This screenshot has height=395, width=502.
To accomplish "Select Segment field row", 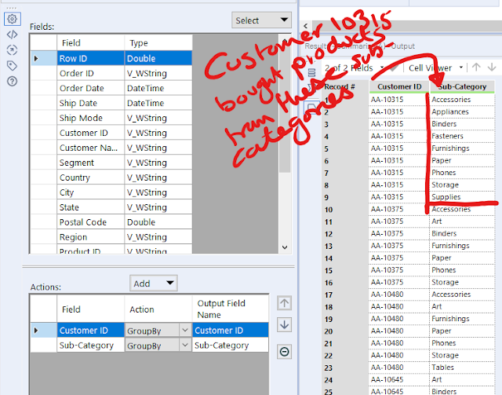I will click(111, 163).
